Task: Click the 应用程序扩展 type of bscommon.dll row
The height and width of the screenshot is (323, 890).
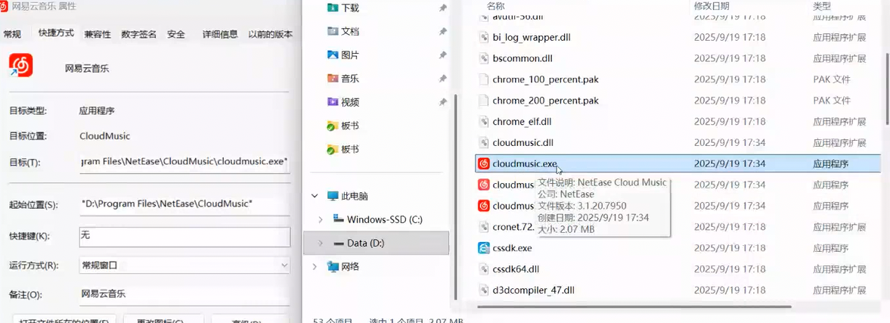Action: pos(839,58)
